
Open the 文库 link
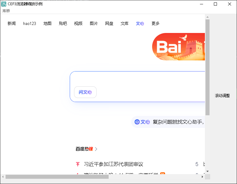tap(125, 23)
